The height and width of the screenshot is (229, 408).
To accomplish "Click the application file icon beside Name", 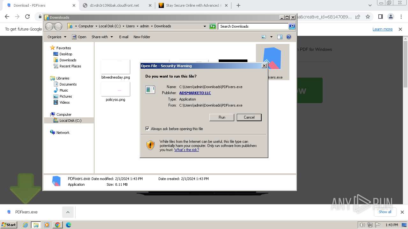I will 150,89.
